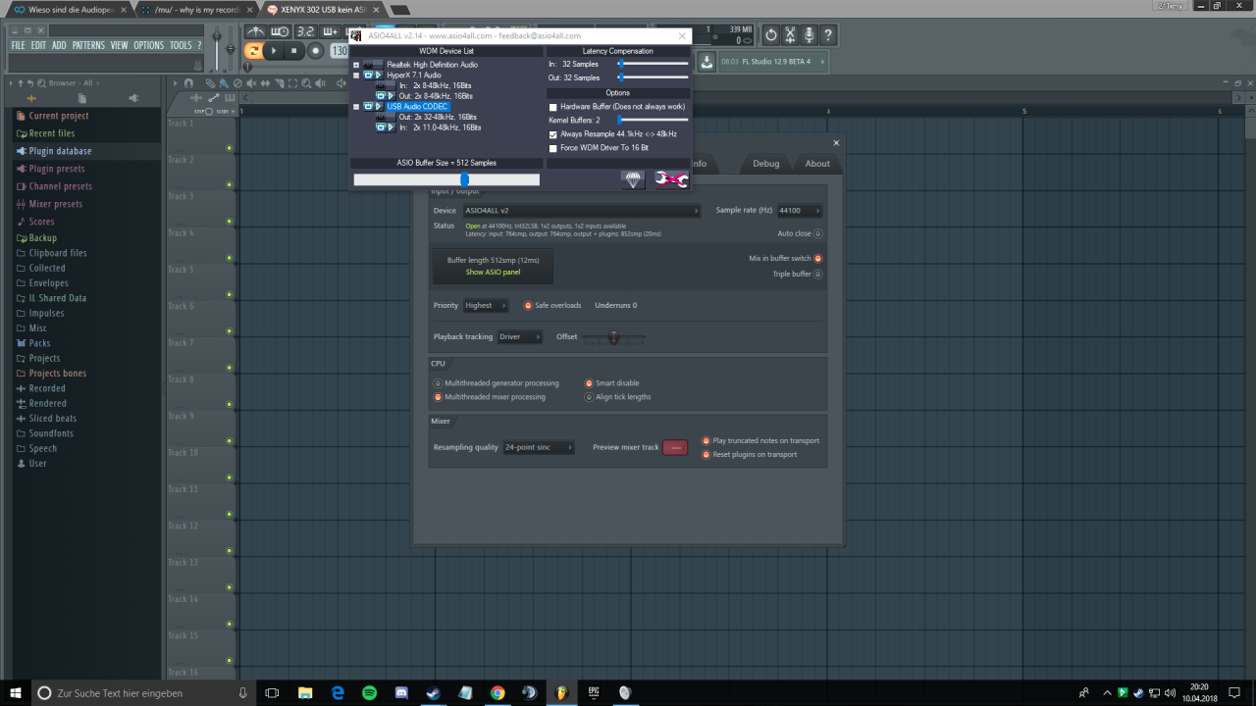The width and height of the screenshot is (1256, 706).
Task: Click the Kernel Buffers slider
Action: tap(653, 120)
